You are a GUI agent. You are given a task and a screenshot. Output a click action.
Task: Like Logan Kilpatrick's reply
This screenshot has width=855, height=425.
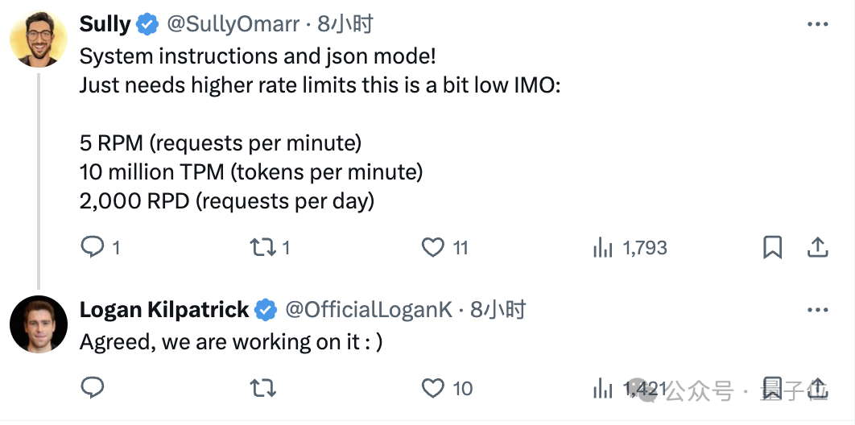tap(433, 389)
